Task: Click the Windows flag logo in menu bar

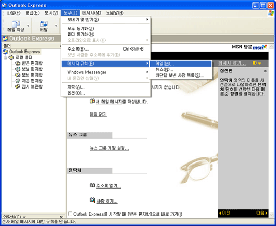Action: coord(271,13)
